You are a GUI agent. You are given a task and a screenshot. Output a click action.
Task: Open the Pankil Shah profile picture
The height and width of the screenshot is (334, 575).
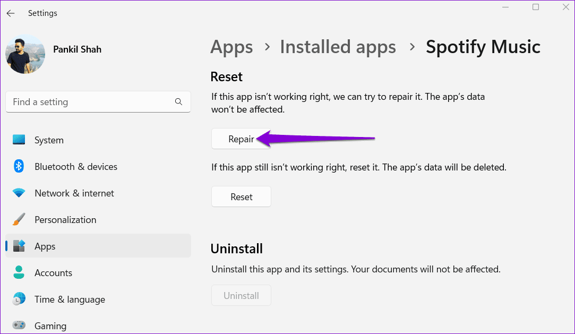point(25,54)
